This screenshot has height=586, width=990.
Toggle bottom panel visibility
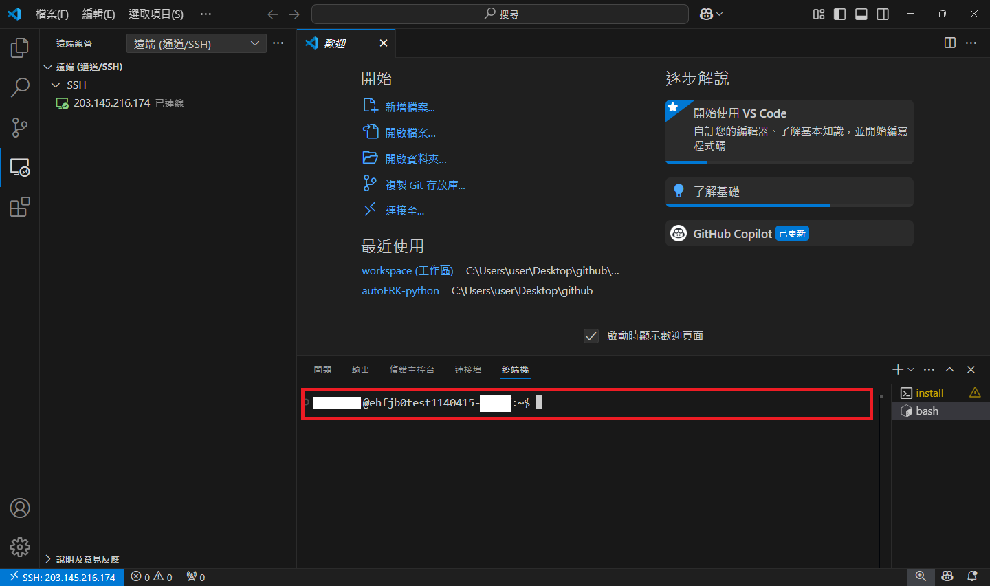(x=861, y=14)
